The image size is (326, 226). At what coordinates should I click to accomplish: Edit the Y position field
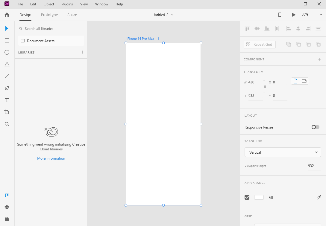280,96
